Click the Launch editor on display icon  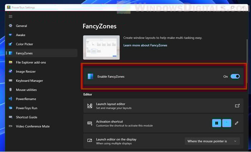tap(90, 141)
